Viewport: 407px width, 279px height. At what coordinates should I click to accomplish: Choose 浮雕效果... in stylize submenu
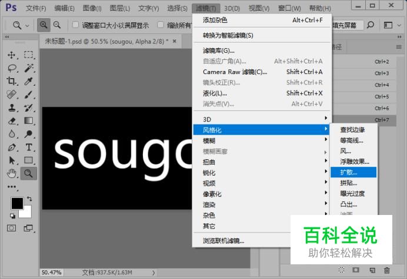pos(353,162)
